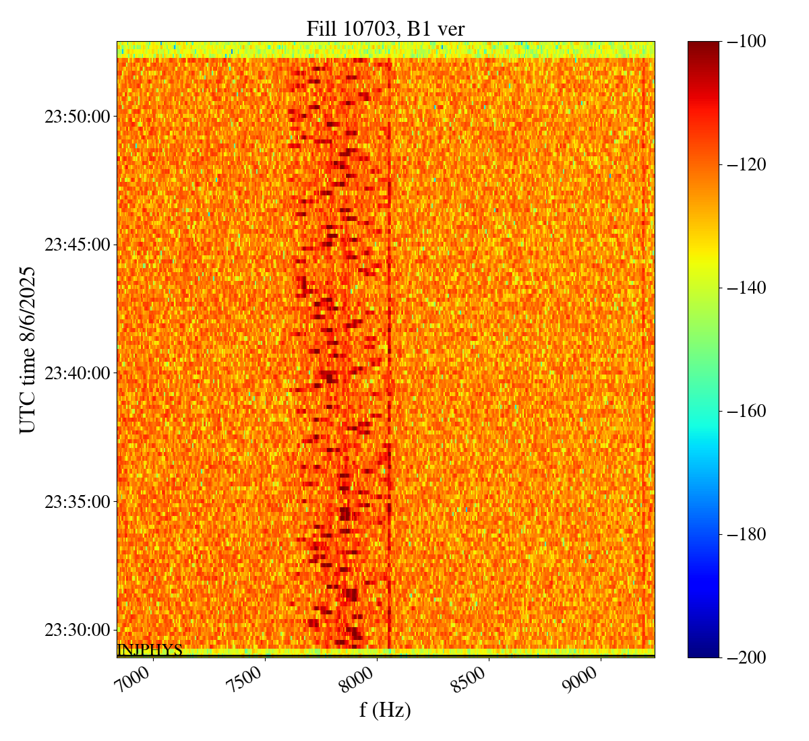Pick the green colorbar region near −140

703,288
